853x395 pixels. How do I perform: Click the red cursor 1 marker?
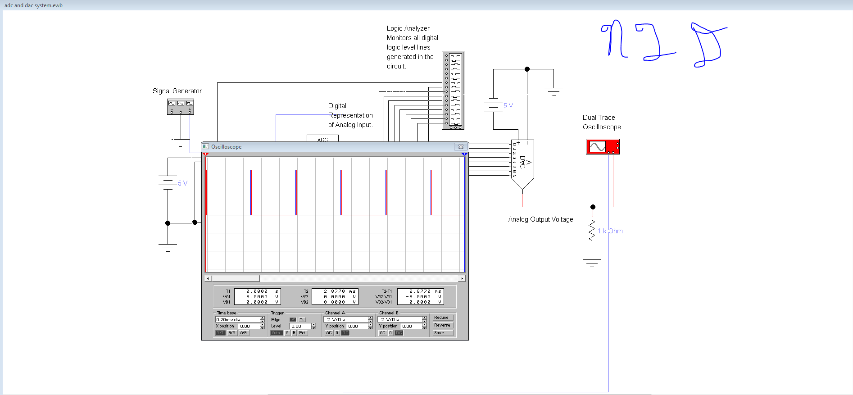tap(205, 154)
